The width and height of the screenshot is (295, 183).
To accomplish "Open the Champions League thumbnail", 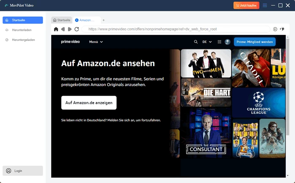I will coord(259,103).
